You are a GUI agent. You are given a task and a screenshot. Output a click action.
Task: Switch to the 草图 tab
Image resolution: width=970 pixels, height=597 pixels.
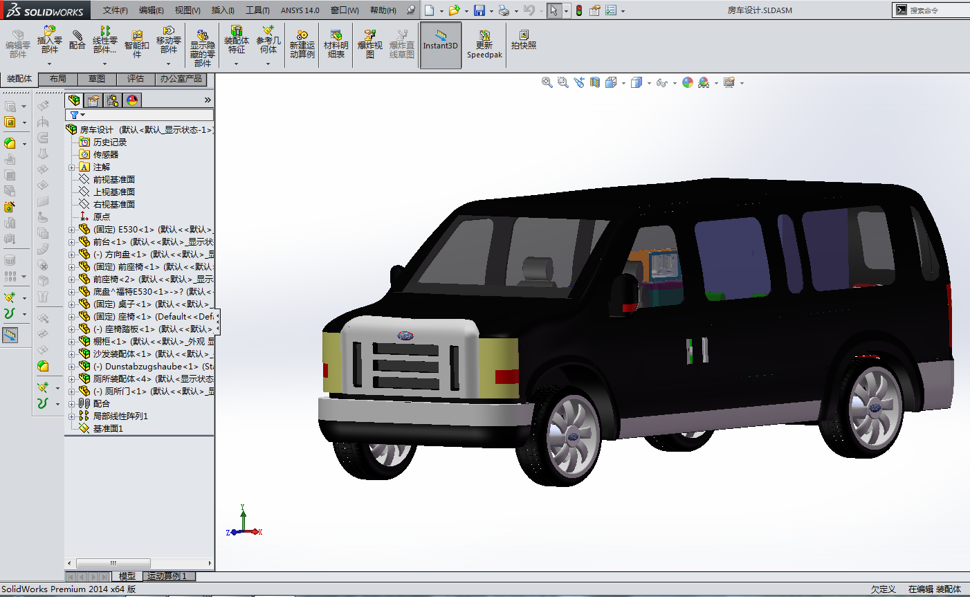pos(97,79)
